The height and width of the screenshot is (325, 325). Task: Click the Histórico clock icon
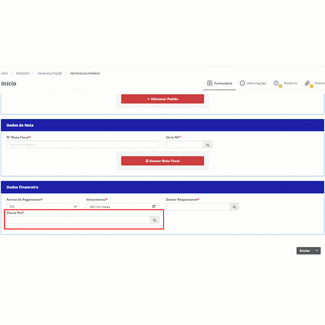click(x=276, y=83)
